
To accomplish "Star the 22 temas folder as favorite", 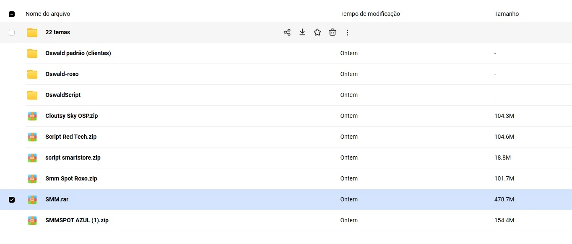I will [x=317, y=32].
